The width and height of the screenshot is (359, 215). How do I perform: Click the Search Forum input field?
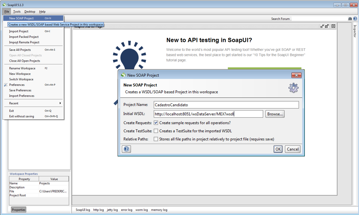(319, 19)
